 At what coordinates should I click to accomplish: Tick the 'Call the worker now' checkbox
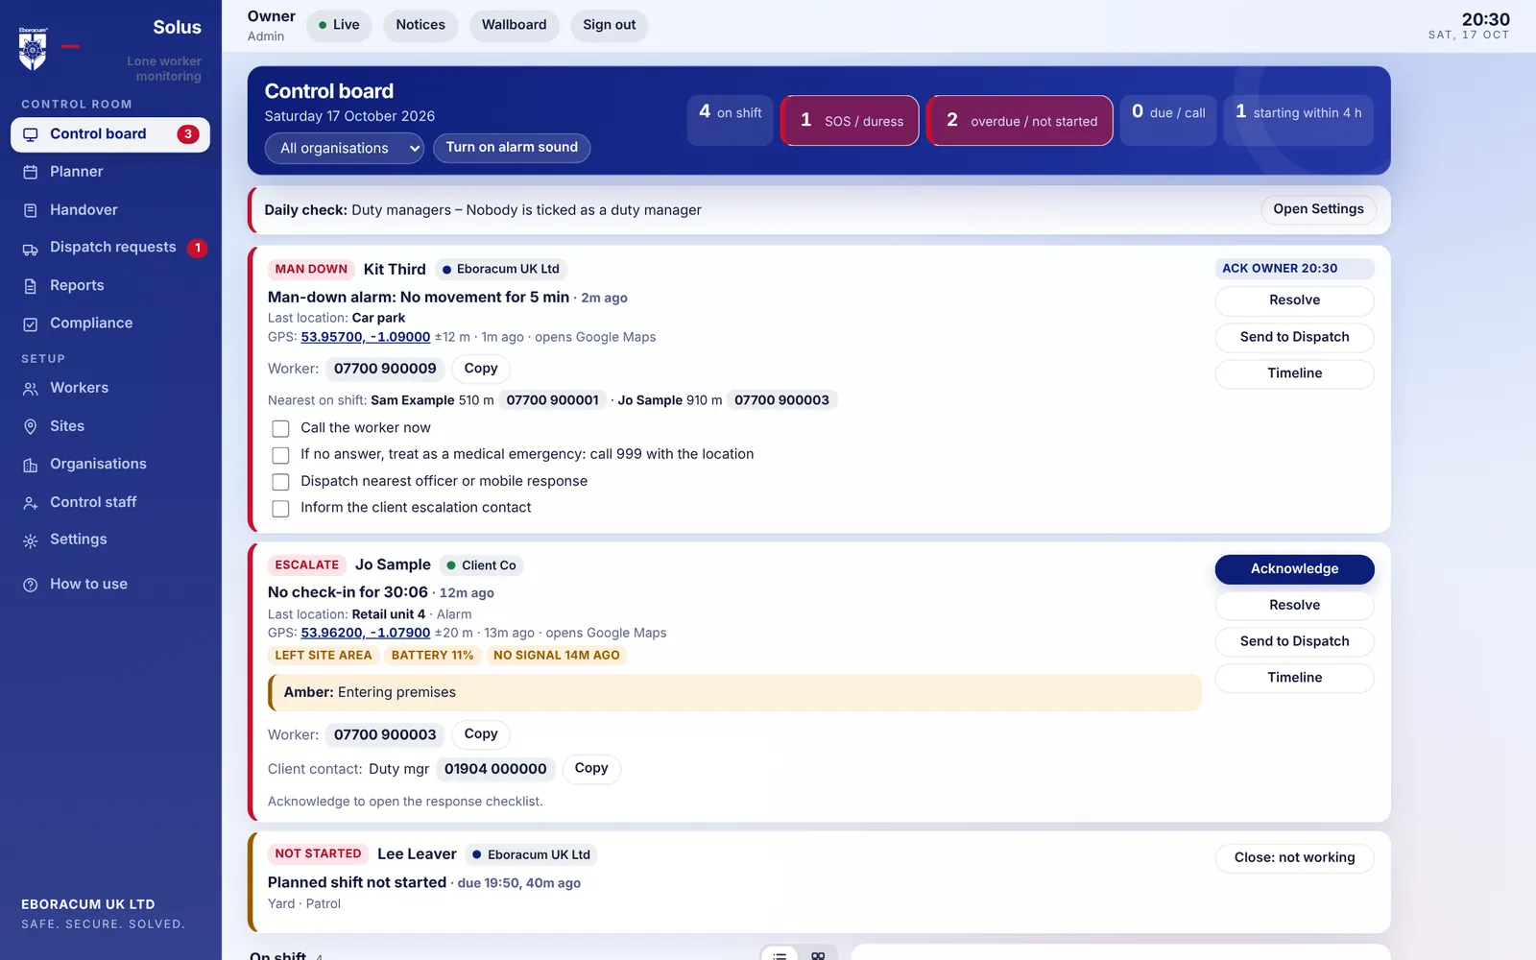280,428
